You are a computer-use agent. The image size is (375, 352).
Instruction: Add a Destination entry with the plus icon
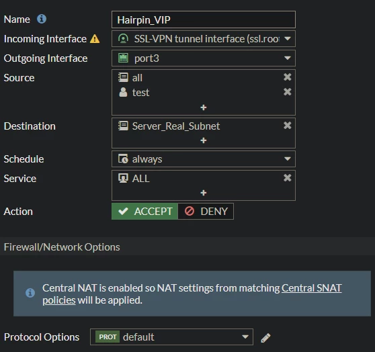204,140
